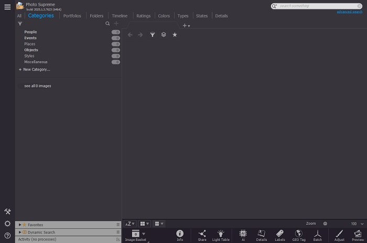Search categories with magnifier icon
The height and width of the screenshot is (243, 367).
[x=107, y=24]
